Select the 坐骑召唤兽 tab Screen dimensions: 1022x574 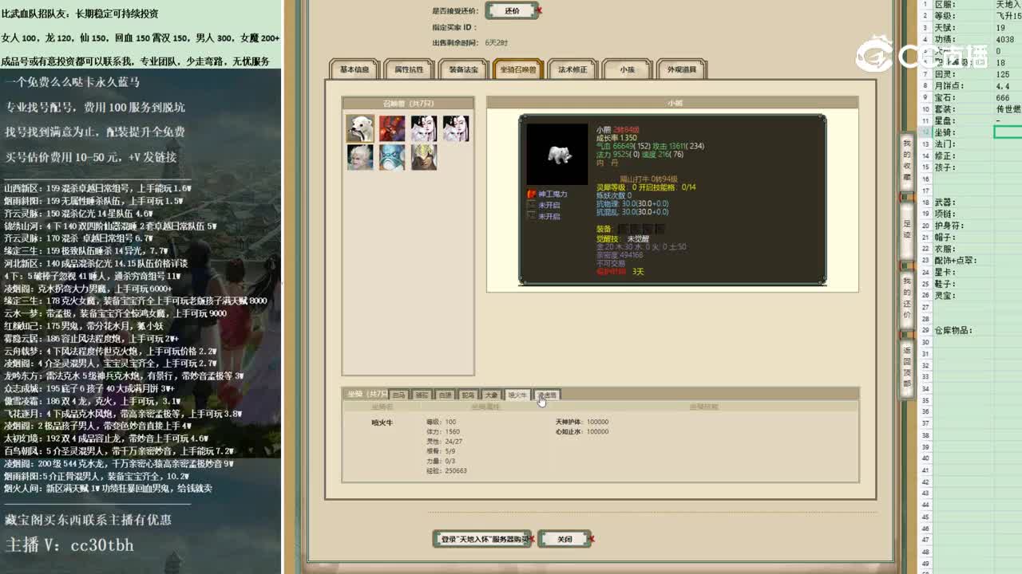pos(518,69)
